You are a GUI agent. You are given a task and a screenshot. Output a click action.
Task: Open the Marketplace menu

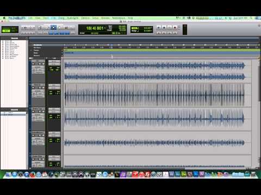[x=119, y=18]
